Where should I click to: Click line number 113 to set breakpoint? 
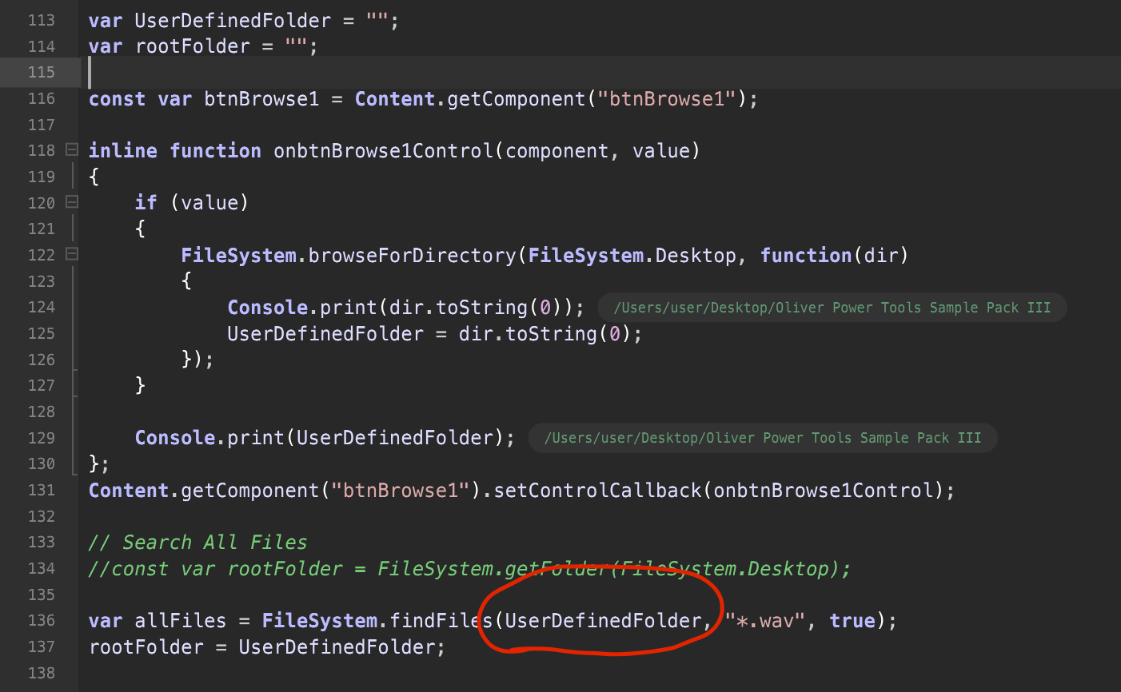(42, 20)
